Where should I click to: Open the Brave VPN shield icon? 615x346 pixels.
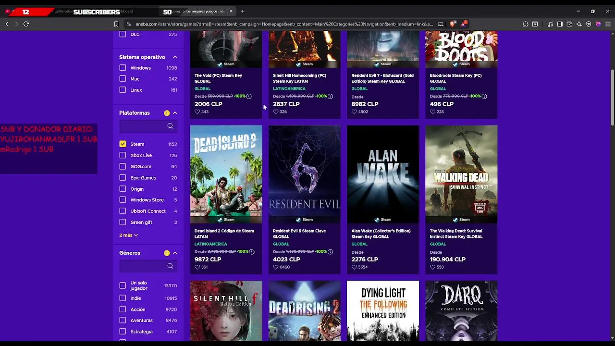tap(589, 24)
